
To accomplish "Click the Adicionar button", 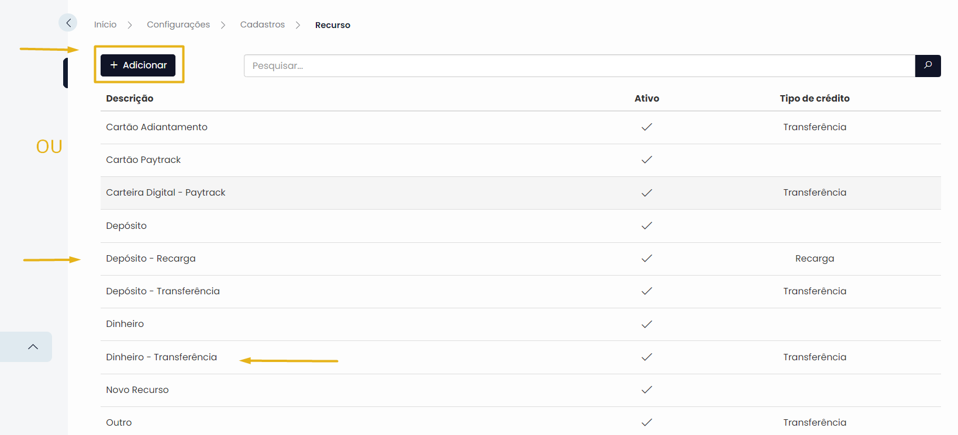I will pos(138,65).
